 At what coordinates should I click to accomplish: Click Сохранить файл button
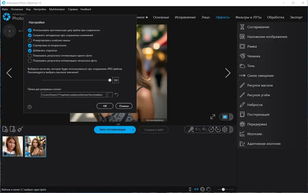(x=154, y=130)
